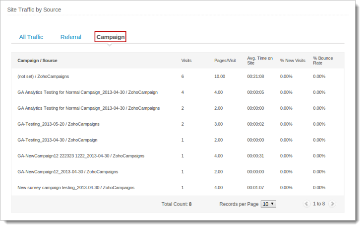This screenshot has width=363, height=228.
Task: Click the Site Traffic by Source heading
Action: click(34, 9)
